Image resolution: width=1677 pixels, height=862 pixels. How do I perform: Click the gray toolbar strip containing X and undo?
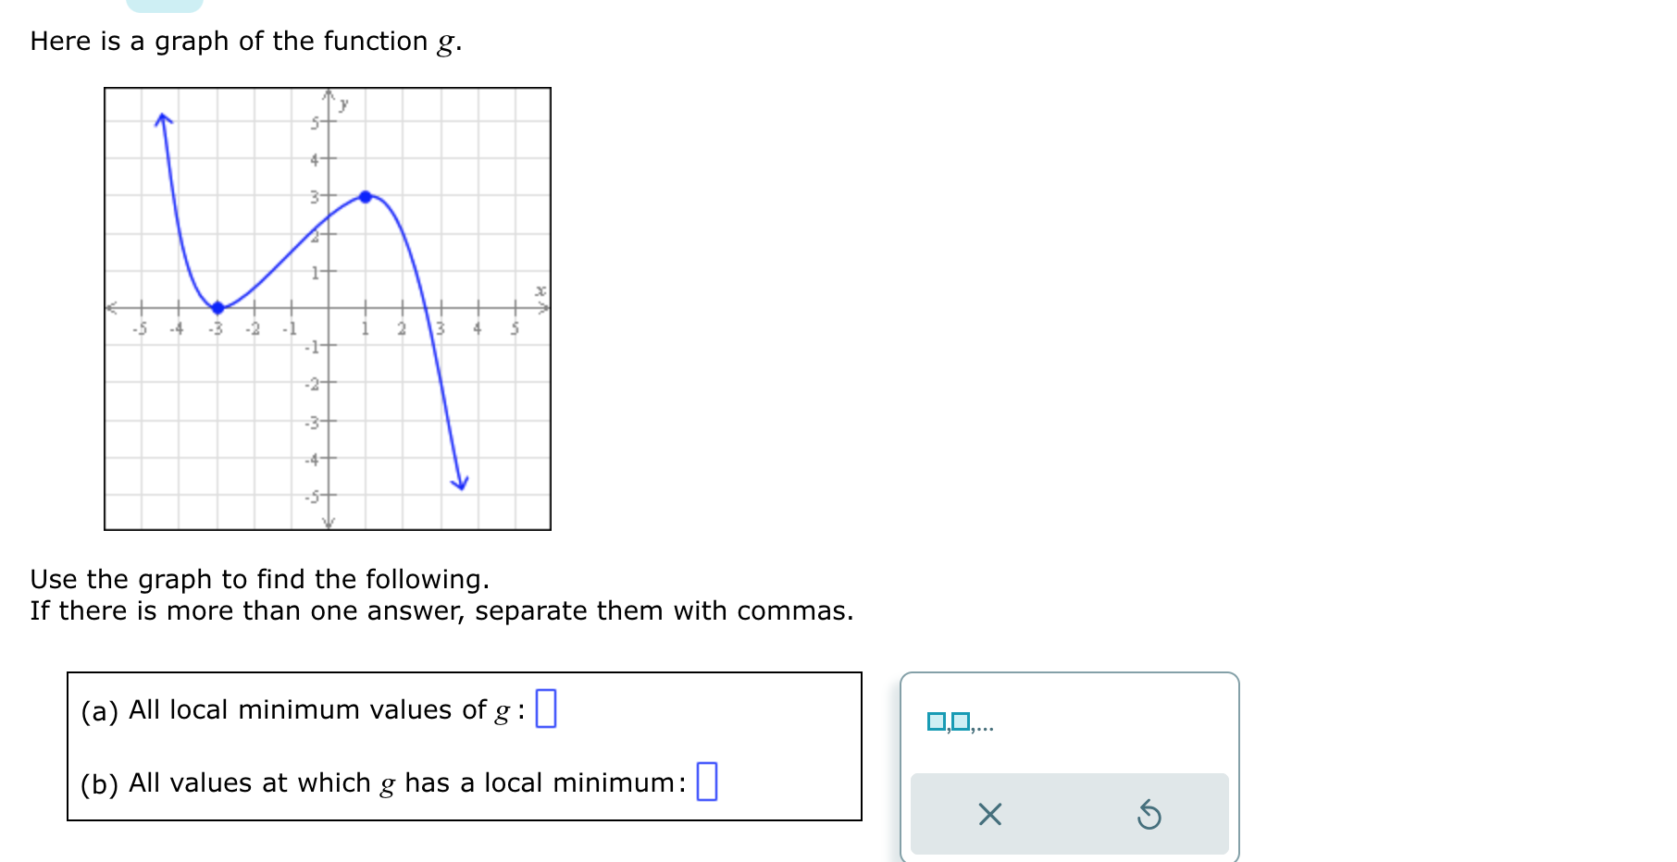click(1069, 814)
